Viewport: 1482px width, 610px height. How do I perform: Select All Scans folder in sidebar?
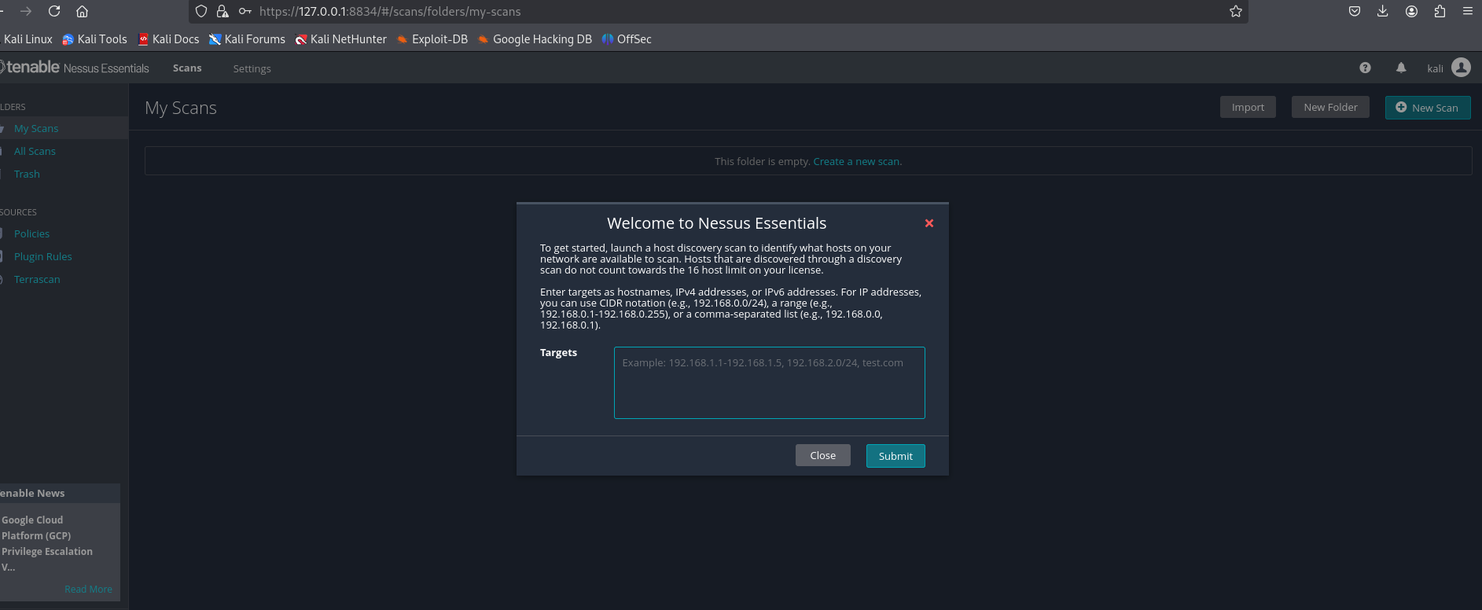tap(35, 151)
